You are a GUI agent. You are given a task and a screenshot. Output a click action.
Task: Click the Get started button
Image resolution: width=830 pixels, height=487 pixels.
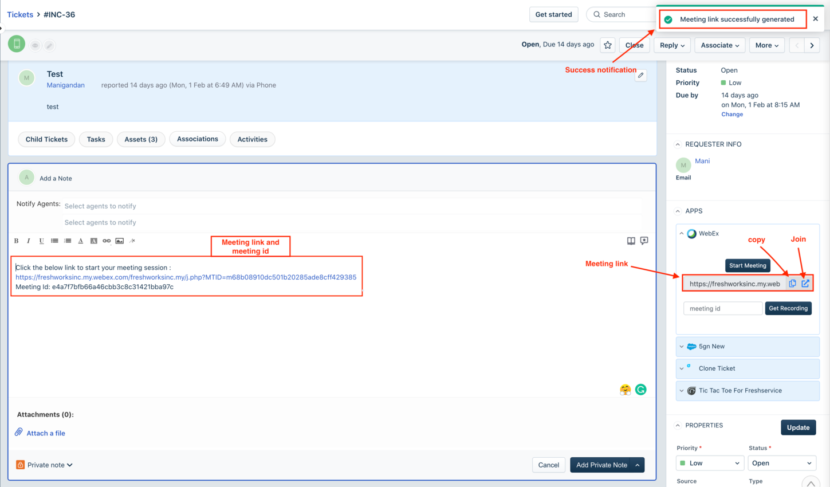[x=553, y=14]
